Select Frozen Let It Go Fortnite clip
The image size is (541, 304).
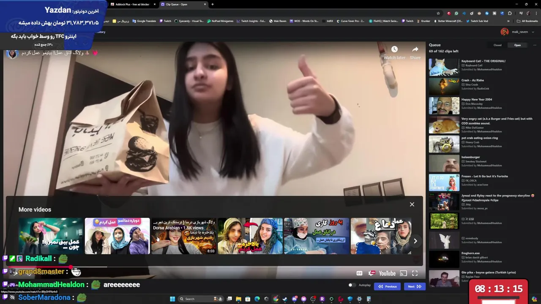tap(485, 176)
